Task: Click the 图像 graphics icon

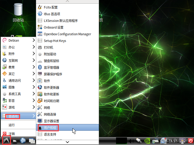Action: pyautogui.click(x=5, y=87)
